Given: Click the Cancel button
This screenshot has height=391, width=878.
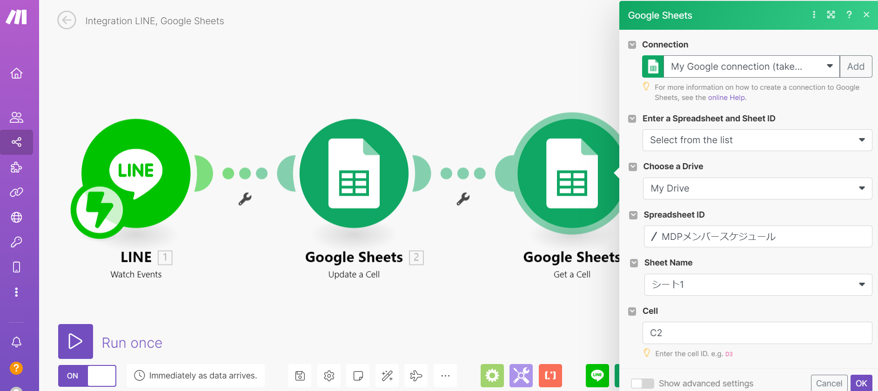Looking at the screenshot, I should pyautogui.click(x=829, y=384).
